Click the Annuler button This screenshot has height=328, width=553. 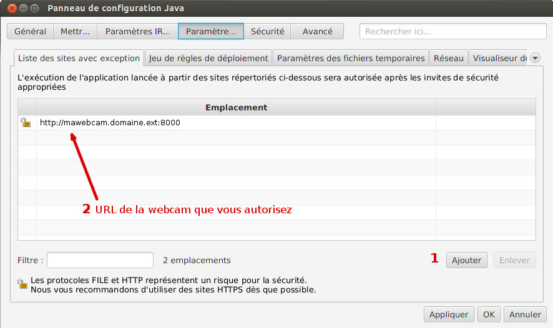click(525, 314)
